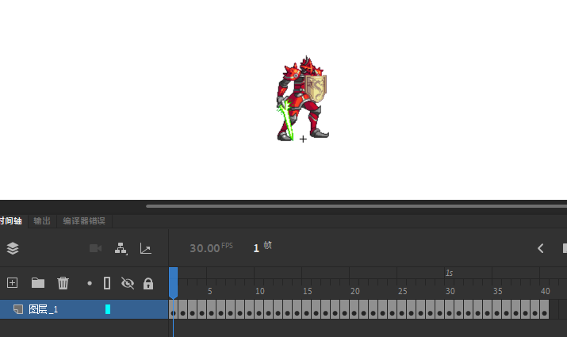Create a new layer folder

38,283
